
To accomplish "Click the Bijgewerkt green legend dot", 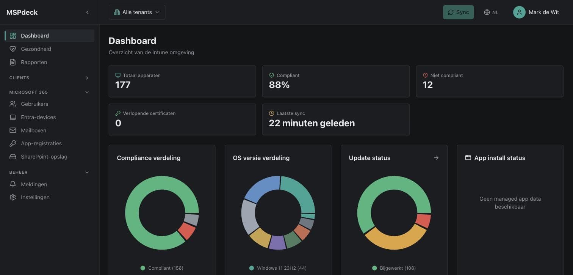I will (x=375, y=268).
